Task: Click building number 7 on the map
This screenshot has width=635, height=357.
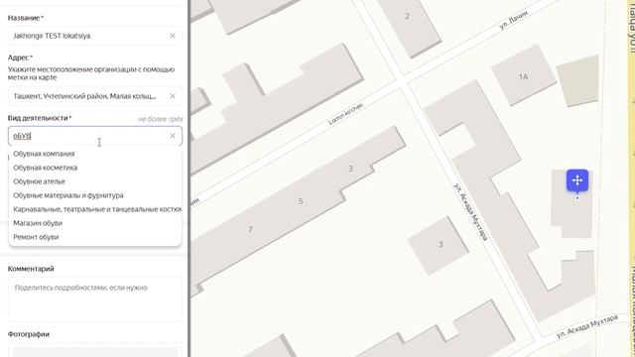Action: point(250,229)
